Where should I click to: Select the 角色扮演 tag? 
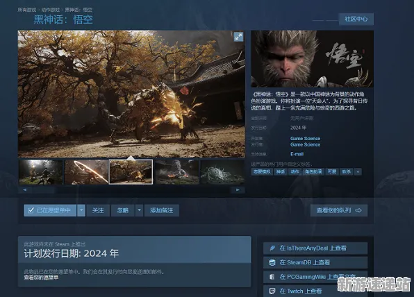click(x=313, y=171)
